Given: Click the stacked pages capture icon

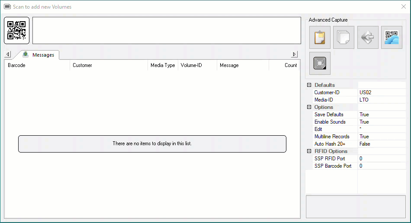Looking at the screenshot, I should point(344,37).
